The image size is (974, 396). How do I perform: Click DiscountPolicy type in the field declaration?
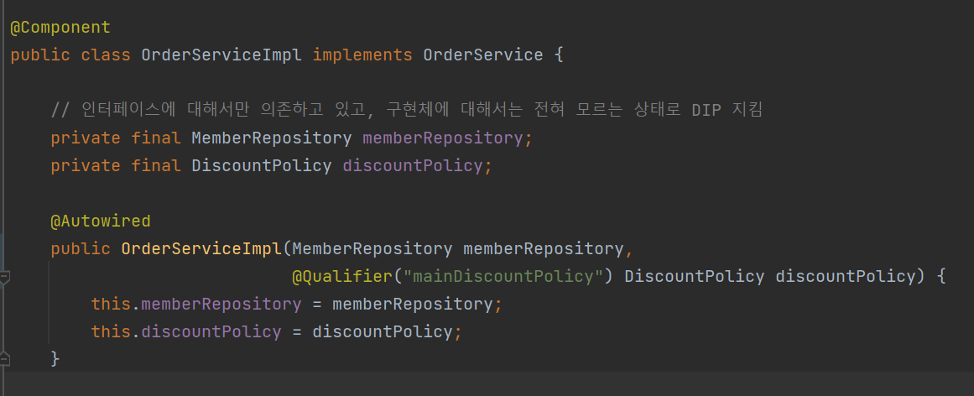(262, 166)
